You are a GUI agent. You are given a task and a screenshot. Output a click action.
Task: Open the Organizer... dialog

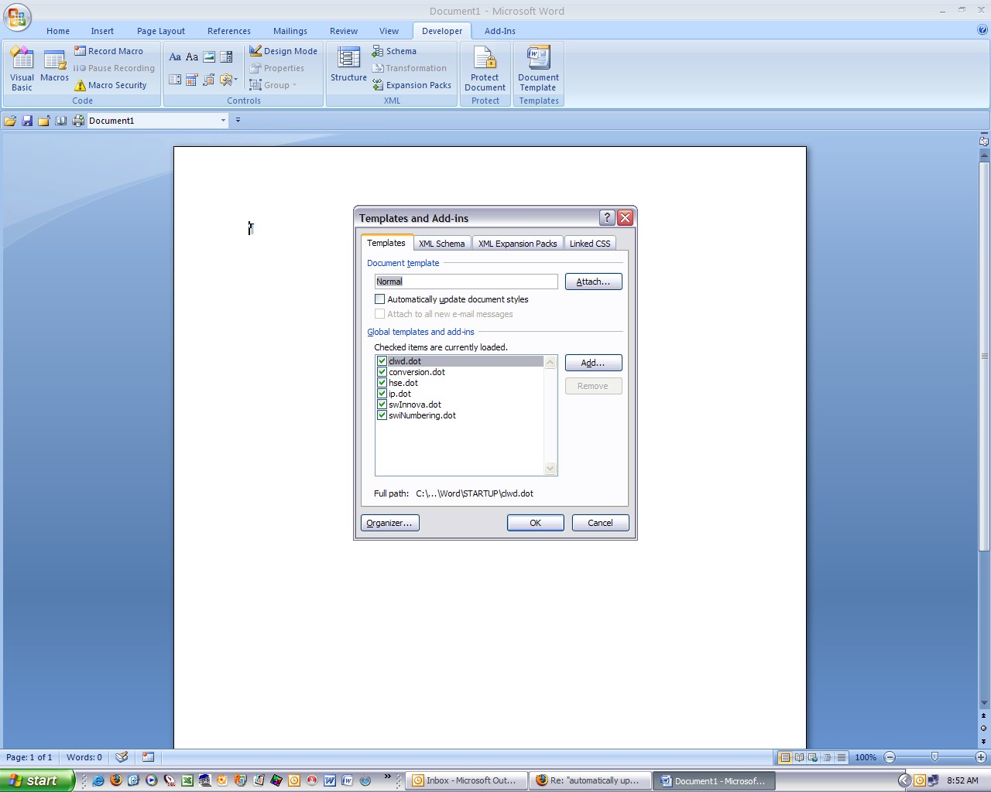389,523
